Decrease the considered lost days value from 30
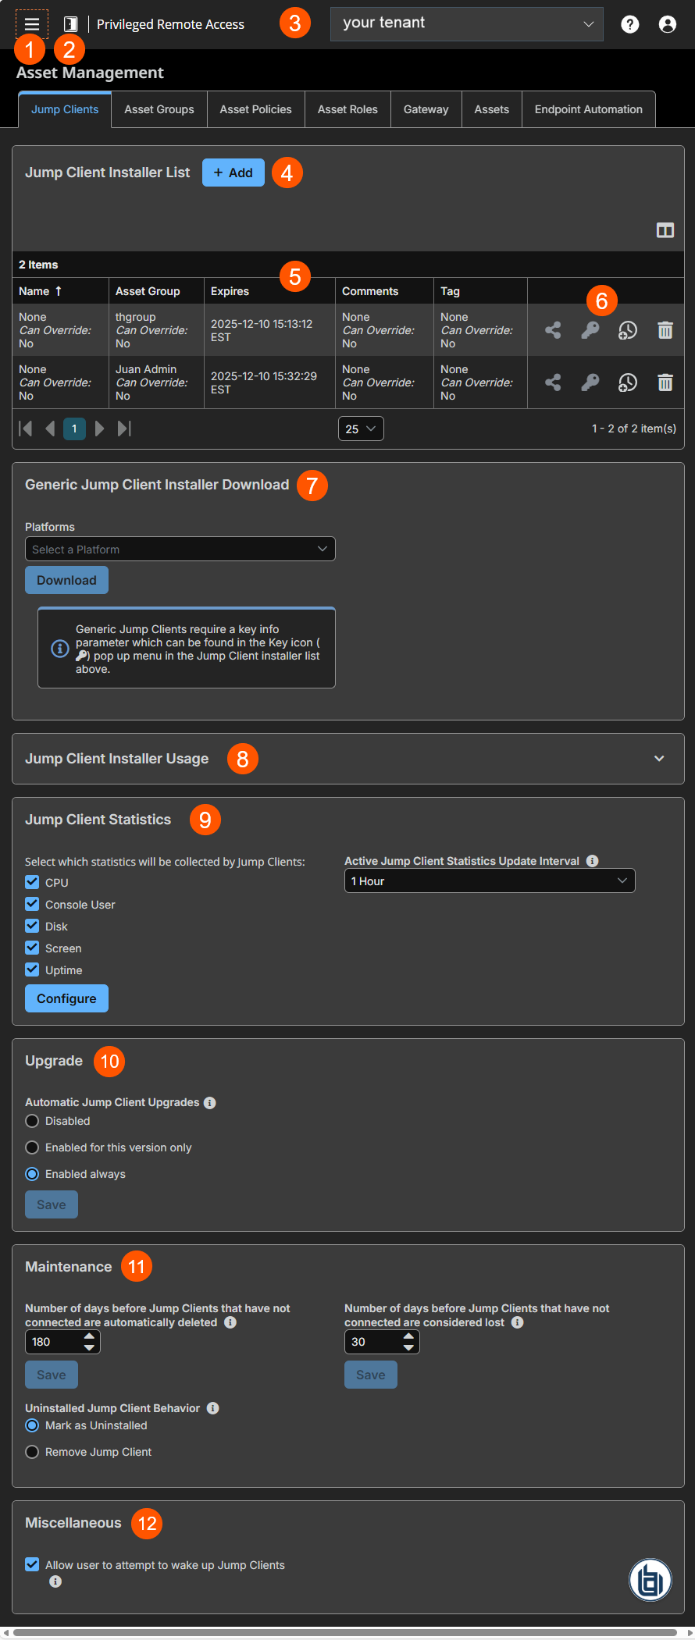The width and height of the screenshot is (695, 1640). click(409, 1347)
